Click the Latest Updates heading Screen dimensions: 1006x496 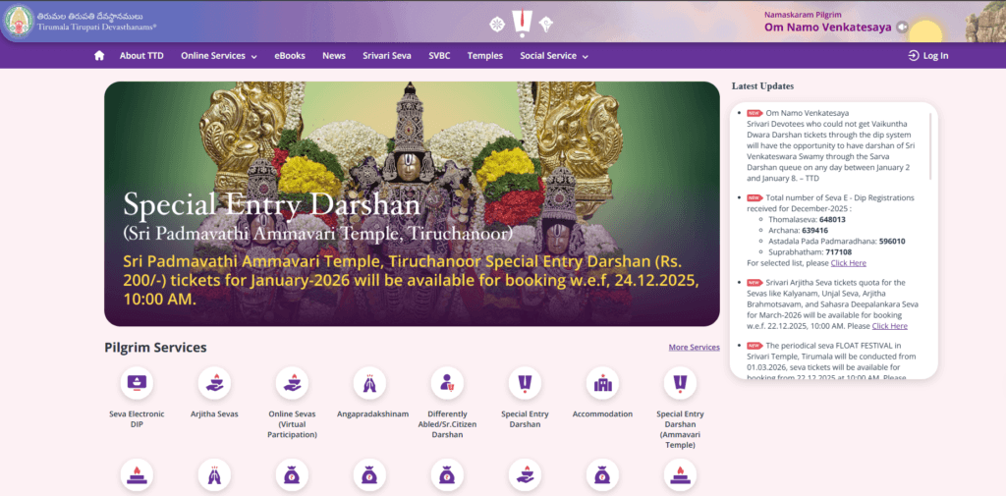762,86
